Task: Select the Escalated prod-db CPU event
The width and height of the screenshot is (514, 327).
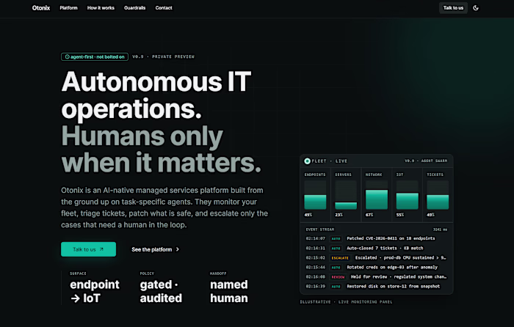Action: [x=401, y=257]
